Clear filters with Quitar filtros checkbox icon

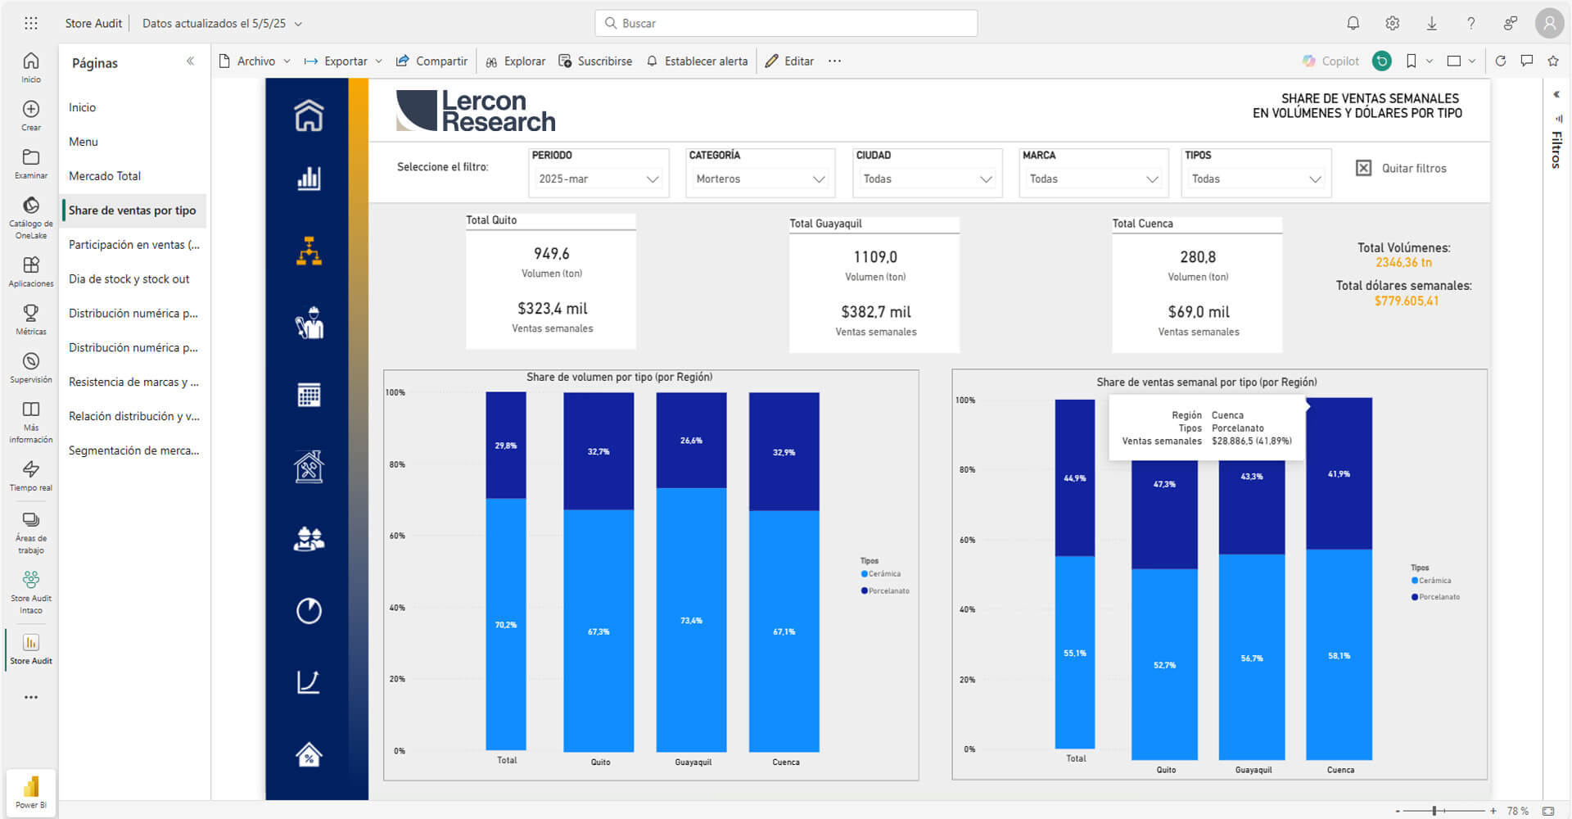click(x=1363, y=168)
